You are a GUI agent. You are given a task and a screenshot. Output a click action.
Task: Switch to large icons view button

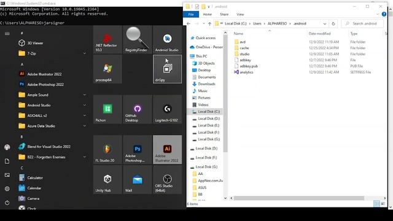tap(383, 204)
